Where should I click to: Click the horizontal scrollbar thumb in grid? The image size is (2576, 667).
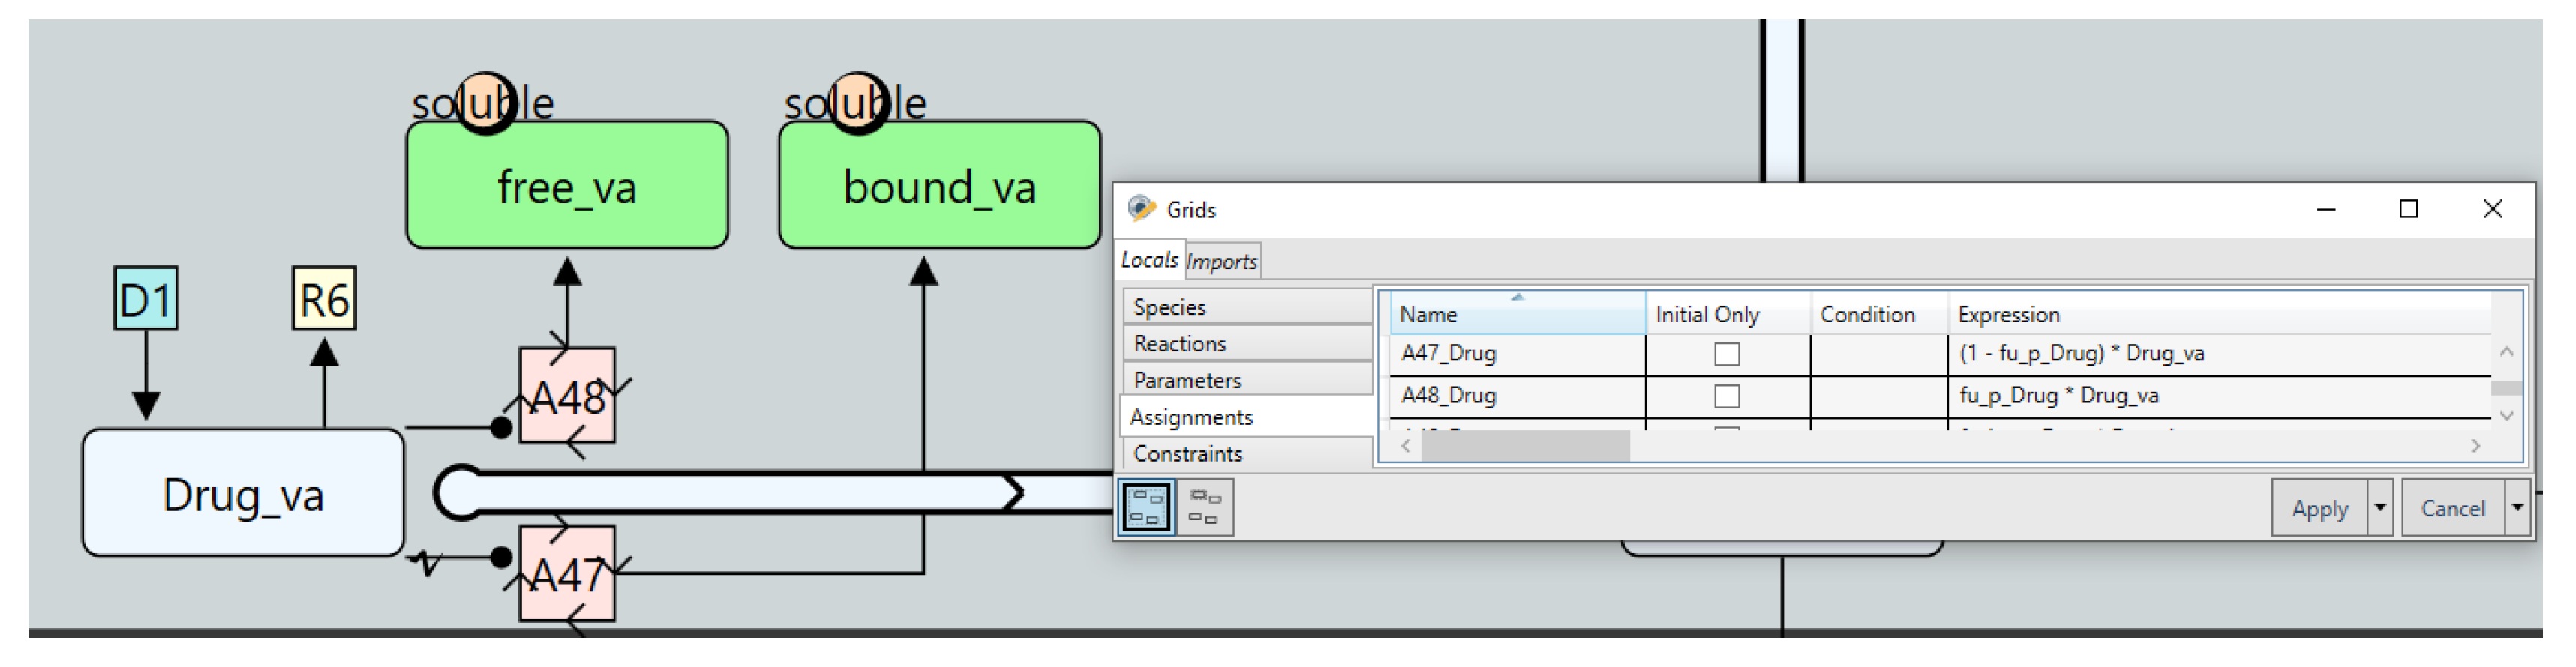1525,447
